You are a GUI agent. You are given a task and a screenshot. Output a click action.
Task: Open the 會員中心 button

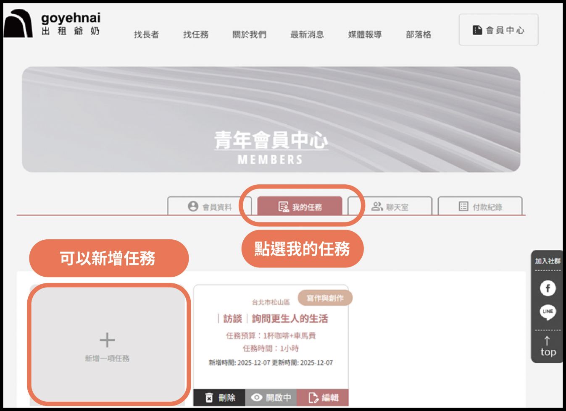click(498, 30)
